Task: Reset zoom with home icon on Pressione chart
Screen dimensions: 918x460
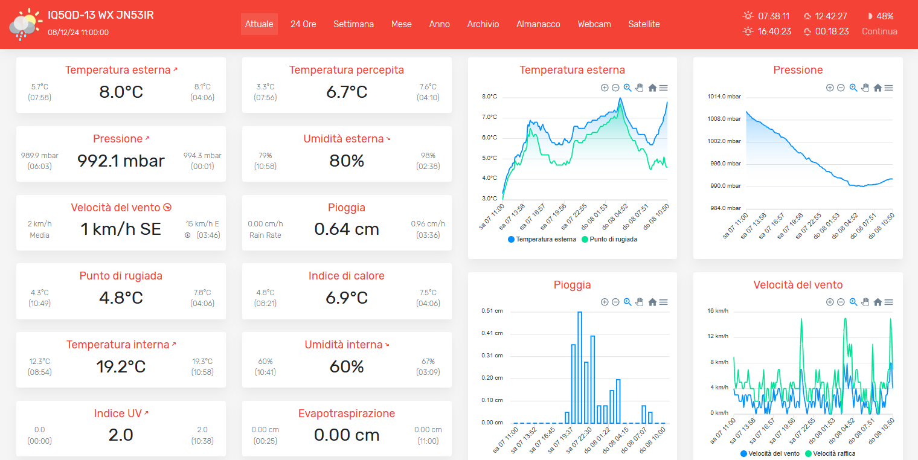Action: click(x=878, y=88)
